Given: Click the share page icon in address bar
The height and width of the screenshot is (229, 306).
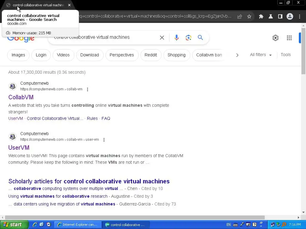Looking at the screenshot, I should (x=240, y=17).
